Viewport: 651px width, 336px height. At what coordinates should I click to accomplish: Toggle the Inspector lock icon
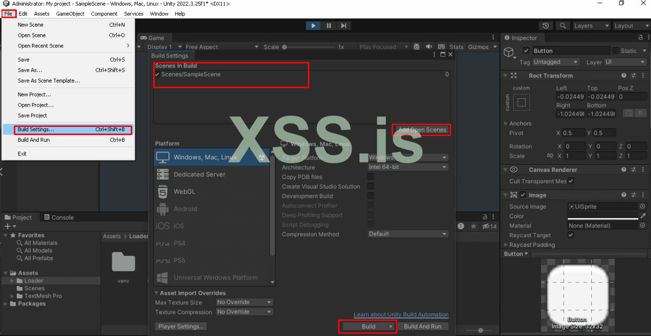640,38
